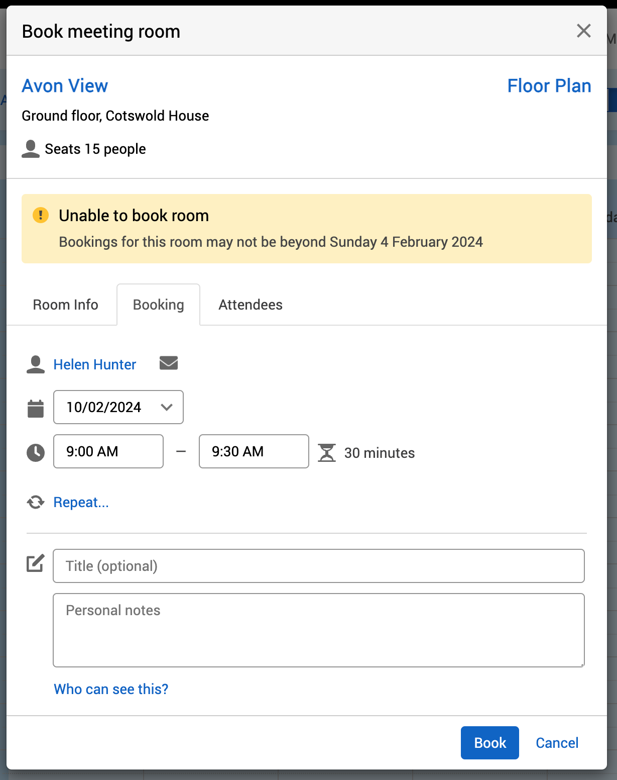Click Cancel to discard booking
Viewport: 617px width, 780px height.
click(557, 743)
